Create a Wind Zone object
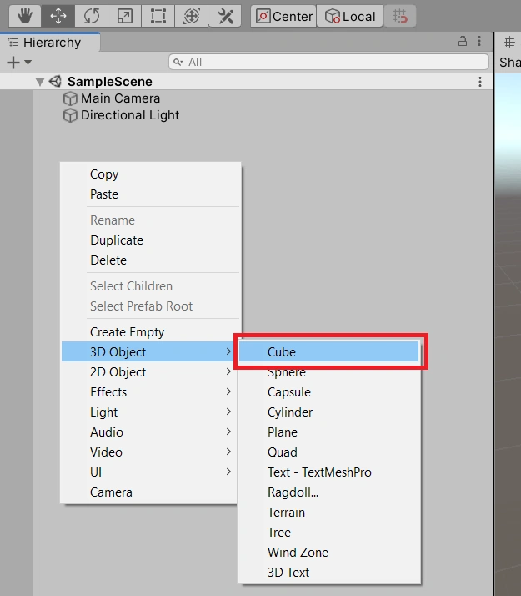Screen dimensions: 521x596 tap(329, 553)
